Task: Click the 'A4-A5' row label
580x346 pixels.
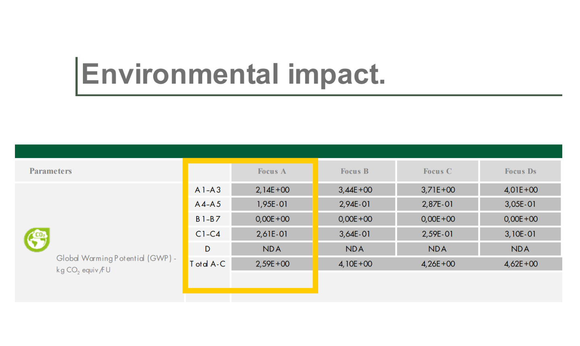Action: point(208,204)
